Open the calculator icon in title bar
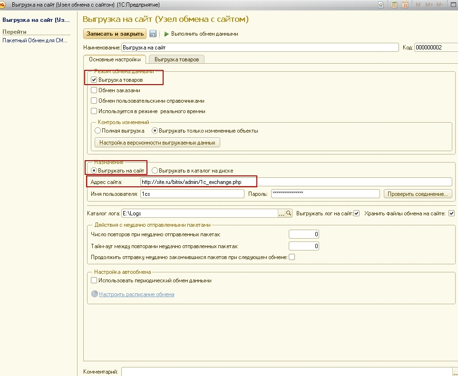Image resolution: width=458 pixels, height=376 pixels. pyautogui.click(x=394, y=5)
